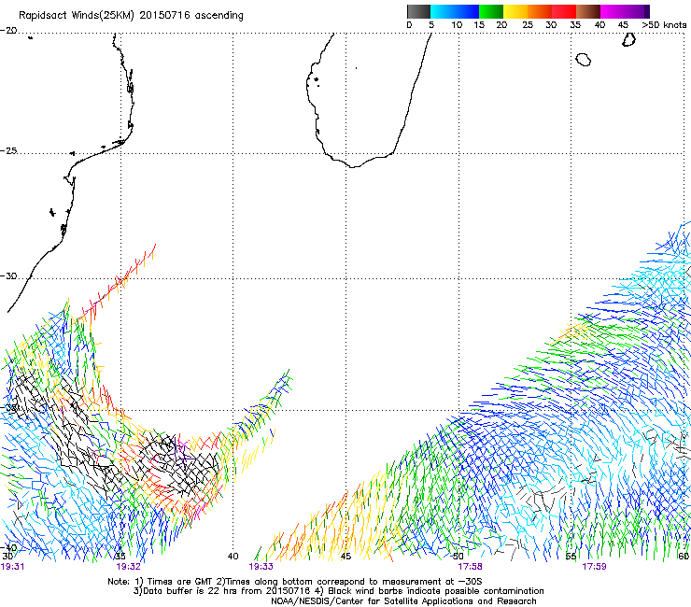Screen dimensions: 691x607
Task: Click the blue 10-15 knots color swatch
Action: [467, 11]
